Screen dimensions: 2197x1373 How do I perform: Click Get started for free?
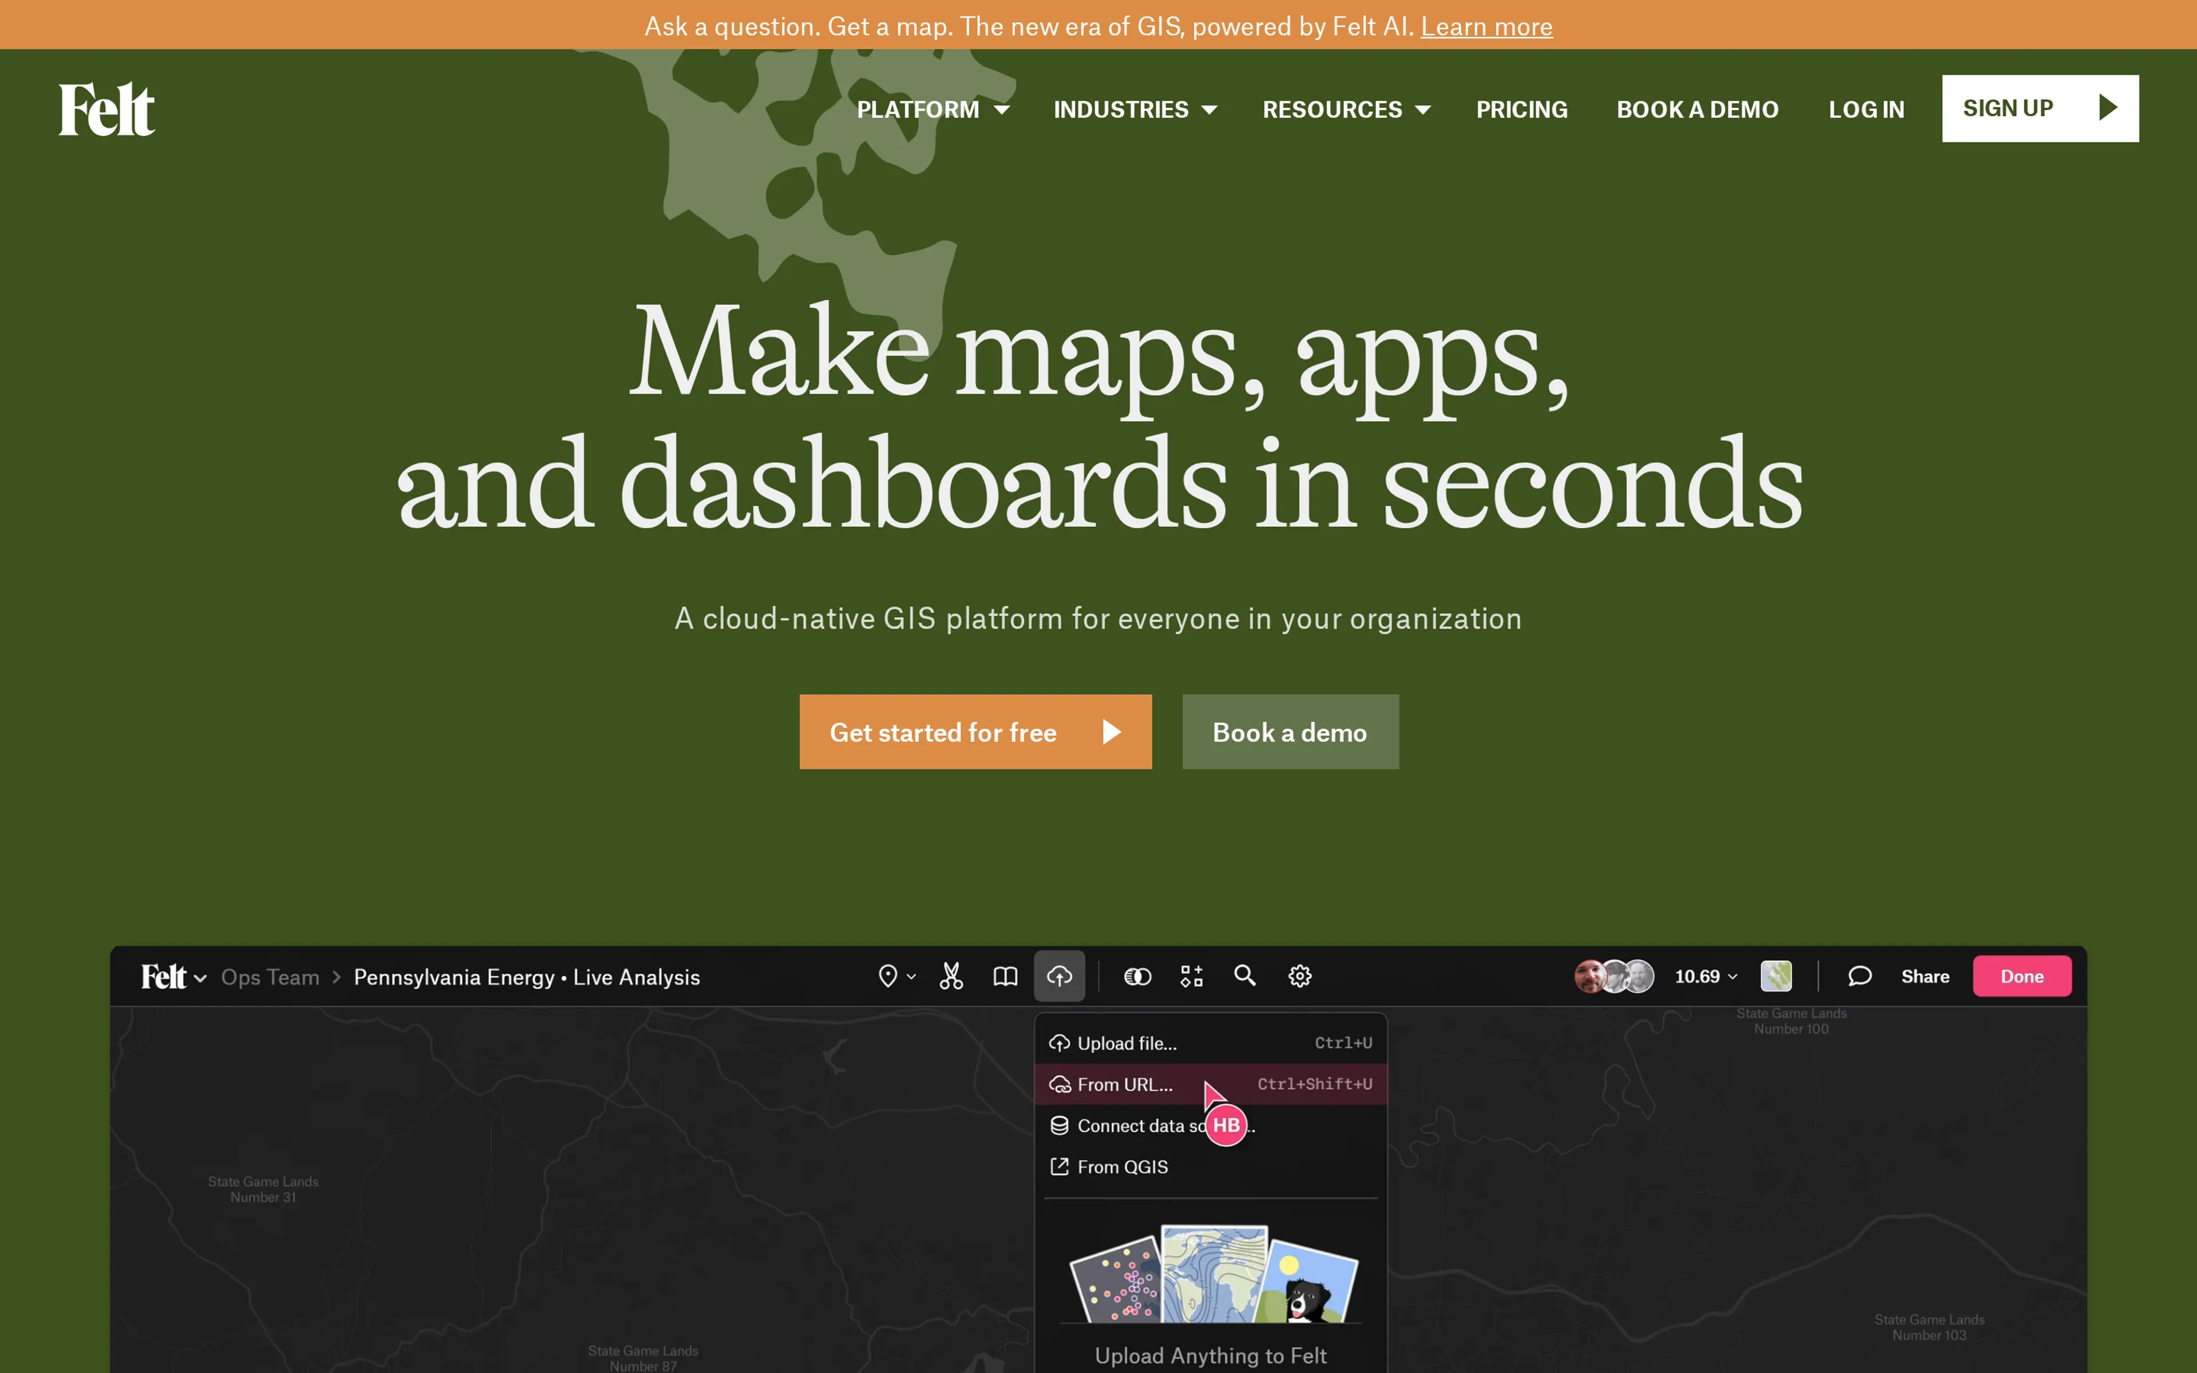point(975,732)
